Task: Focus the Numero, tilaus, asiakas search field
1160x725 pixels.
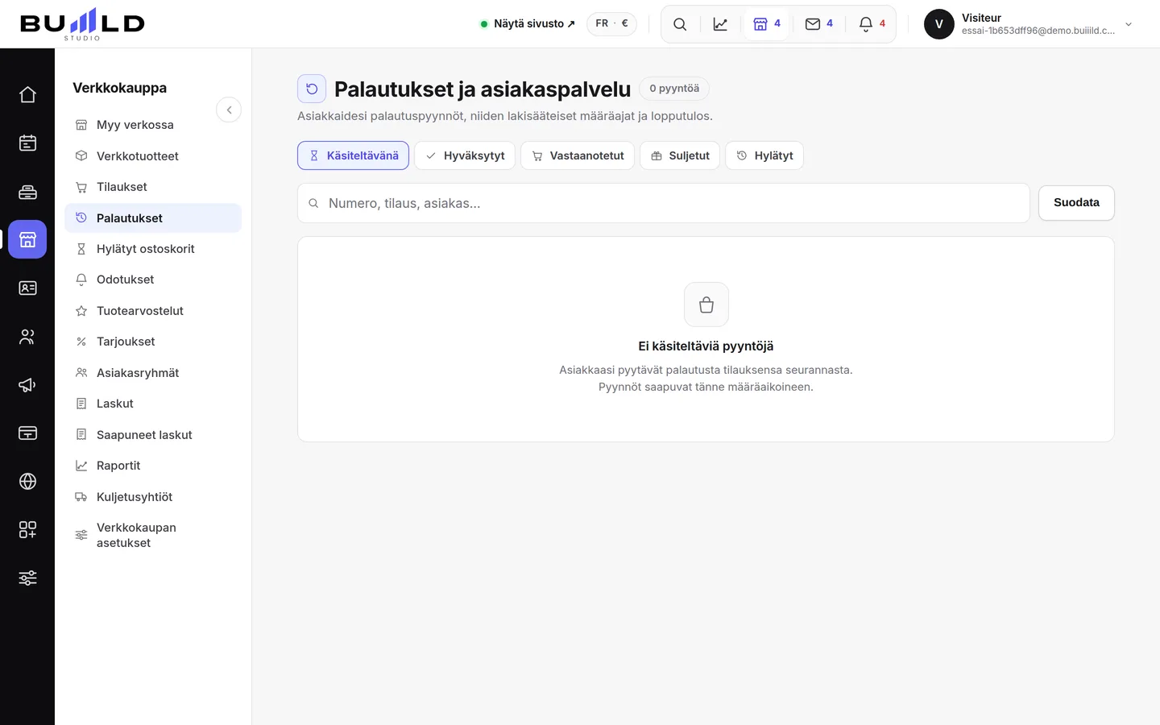Action: (x=664, y=203)
